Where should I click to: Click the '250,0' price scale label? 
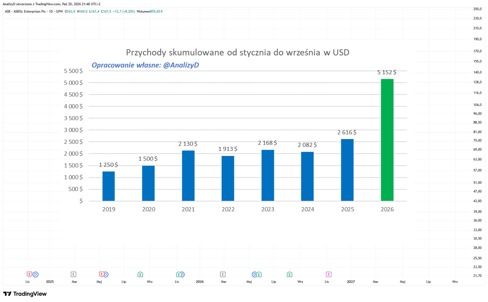point(477,9)
